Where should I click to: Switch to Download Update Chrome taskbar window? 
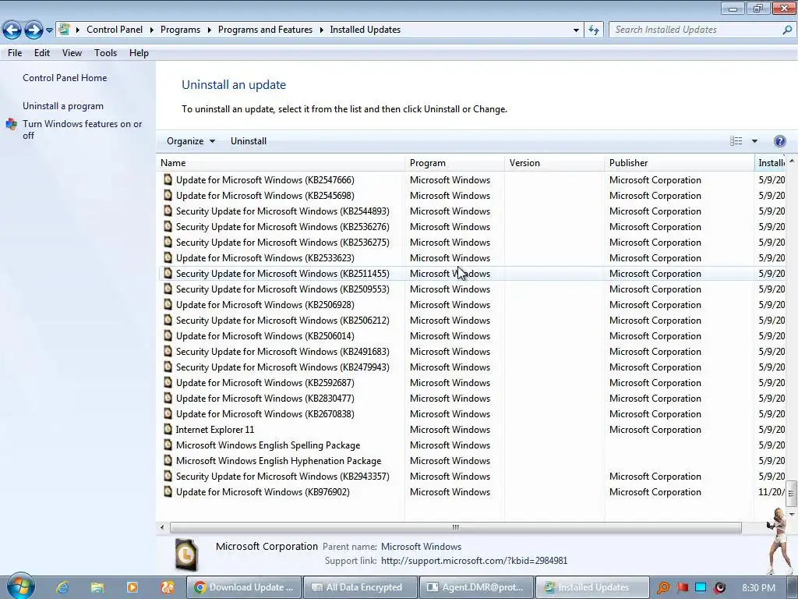click(x=244, y=587)
